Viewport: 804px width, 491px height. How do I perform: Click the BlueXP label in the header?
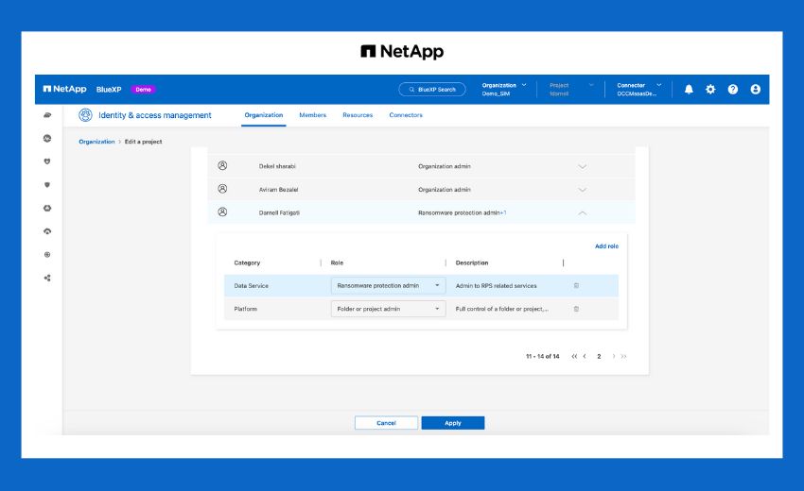pyautogui.click(x=109, y=89)
